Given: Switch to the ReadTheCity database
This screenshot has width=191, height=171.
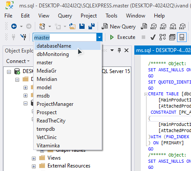Looking at the screenshot, I should (x=67, y=121).
